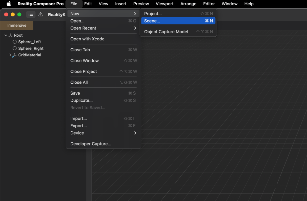This screenshot has height=201, width=307.
Task: Click the Sphere_Right circle icon
Action: click(15, 48)
